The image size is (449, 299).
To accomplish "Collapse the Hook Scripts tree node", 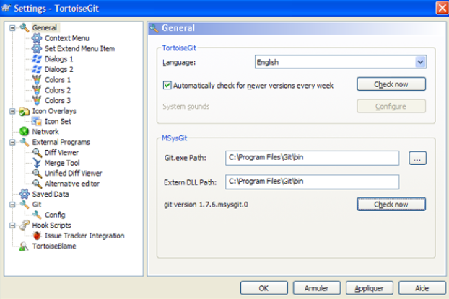I will coord(12,226).
